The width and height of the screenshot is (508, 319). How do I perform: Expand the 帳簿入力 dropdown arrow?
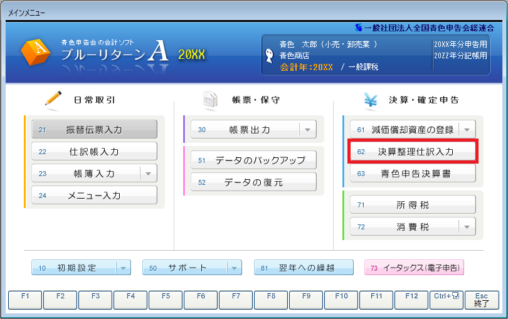[x=149, y=174]
